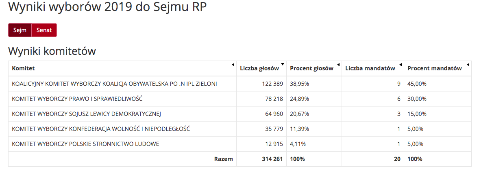Click the sort arrow for Liczba mandatów
The width and height of the screenshot is (479, 174).
(x=401, y=65)
